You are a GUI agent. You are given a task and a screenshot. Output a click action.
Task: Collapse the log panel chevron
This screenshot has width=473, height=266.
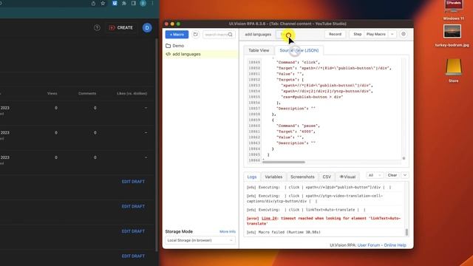coord(405,175)
